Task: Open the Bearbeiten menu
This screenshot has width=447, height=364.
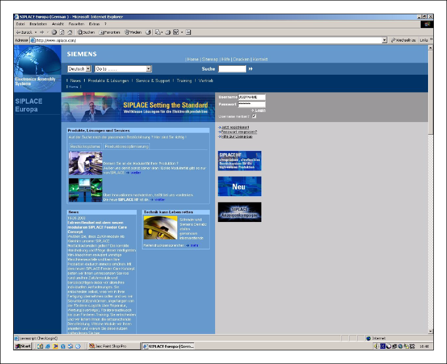Action: [x=38, y=24]
